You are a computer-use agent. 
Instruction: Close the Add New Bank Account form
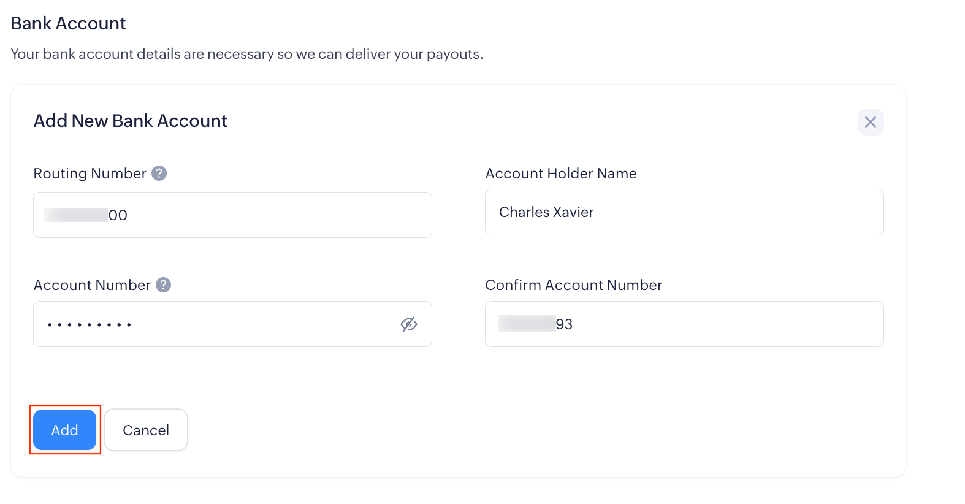870,122
